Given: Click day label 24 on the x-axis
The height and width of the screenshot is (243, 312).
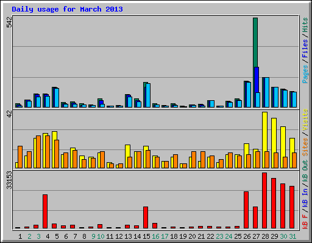Looking at the screenshot, I should pyautogui.click(x=229, y=236).
